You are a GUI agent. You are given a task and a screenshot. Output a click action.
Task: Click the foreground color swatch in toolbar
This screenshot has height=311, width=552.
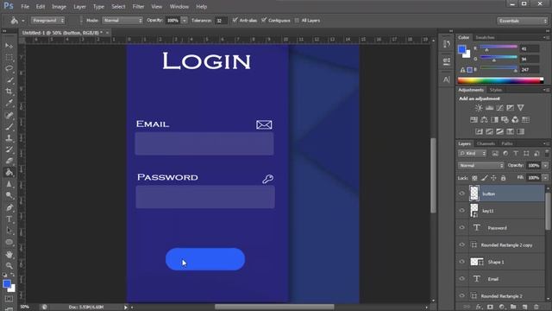click(x=7, y=284)
